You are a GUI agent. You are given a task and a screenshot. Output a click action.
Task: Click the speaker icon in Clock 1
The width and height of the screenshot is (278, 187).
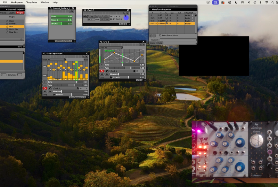(x=84, y=16)
